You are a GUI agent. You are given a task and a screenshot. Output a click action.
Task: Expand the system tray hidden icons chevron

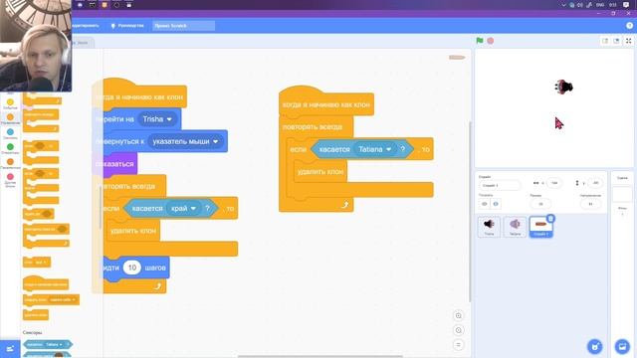563,5
